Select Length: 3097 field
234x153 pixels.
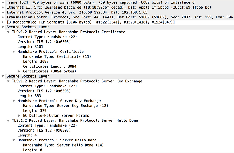(x=36, y=62)
